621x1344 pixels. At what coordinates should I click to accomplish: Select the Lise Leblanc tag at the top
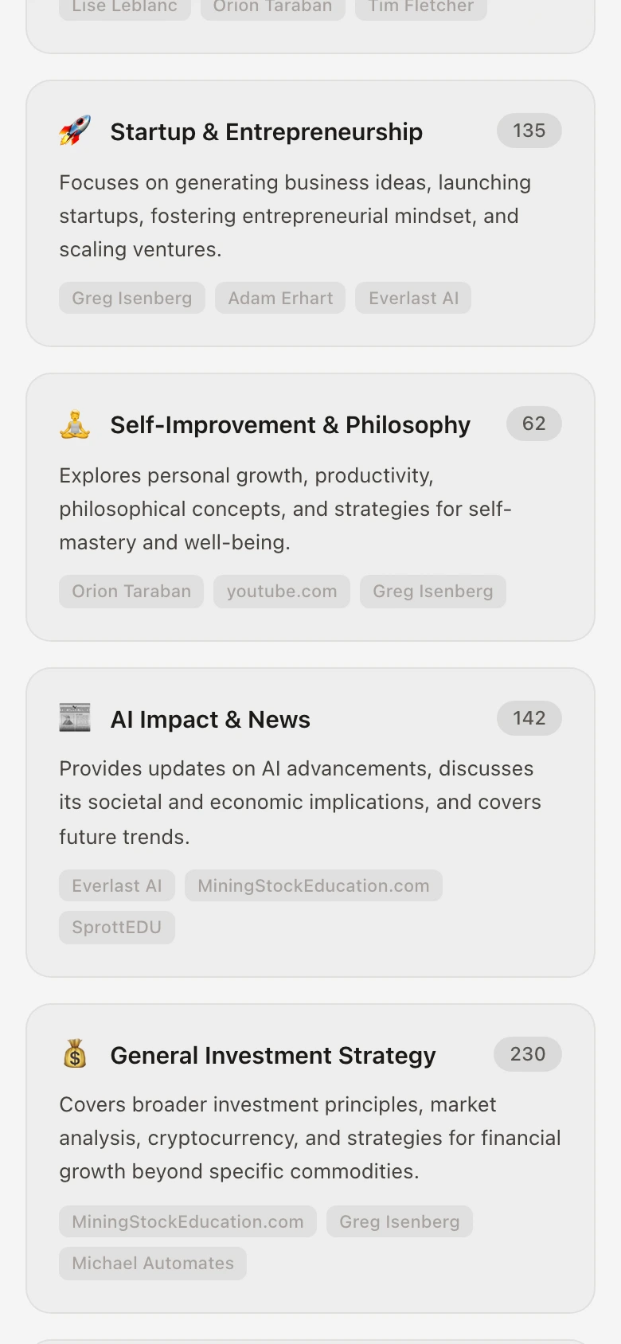click(x=123, y=6)
